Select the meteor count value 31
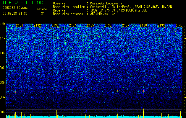Image resolution: width=186 pixels, height=118 pixels. point(43,14)
